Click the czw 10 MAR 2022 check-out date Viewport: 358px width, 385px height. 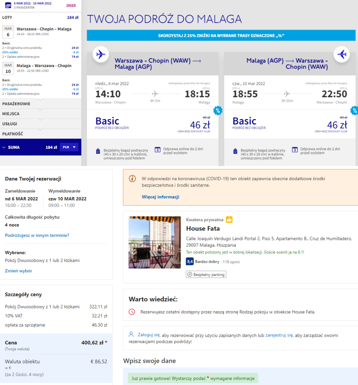[67, 198]
